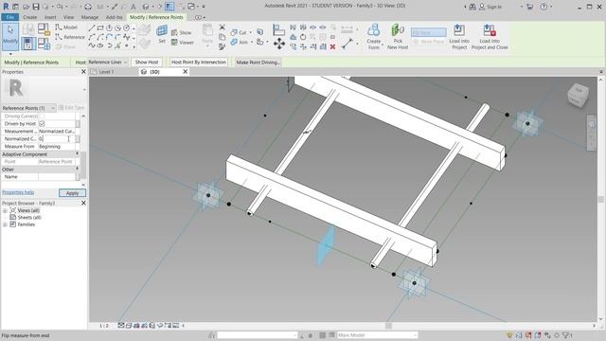Click Sign In in title bar
The width and height of the screenshot is (606, 341).
pyautogui.click(x=494, y=7)
